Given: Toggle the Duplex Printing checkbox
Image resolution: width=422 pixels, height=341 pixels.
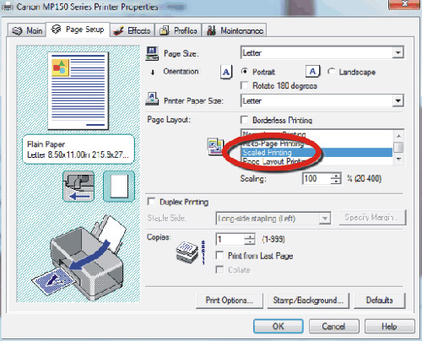Looking at the screenshot, I should tap(151, 202).
